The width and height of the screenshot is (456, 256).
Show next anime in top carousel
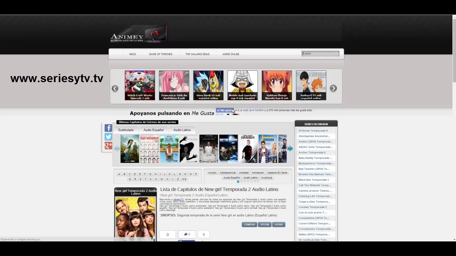333,89
